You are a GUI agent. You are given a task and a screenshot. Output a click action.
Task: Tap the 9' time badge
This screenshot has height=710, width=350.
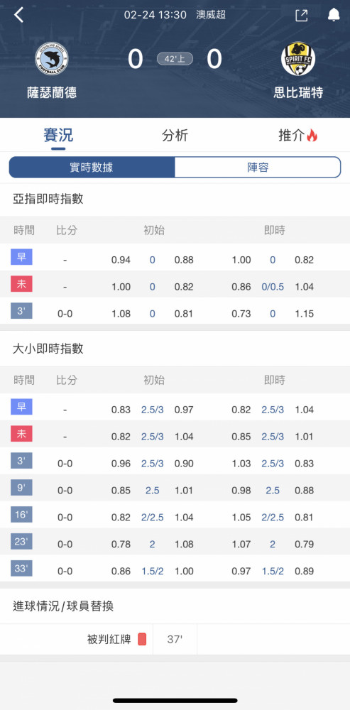tap(21, 488)
